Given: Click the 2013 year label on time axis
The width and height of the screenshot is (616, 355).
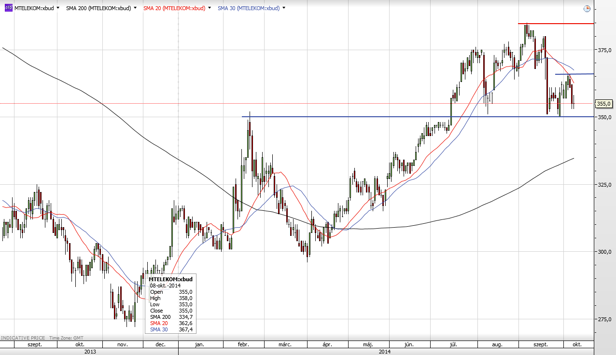Looking at the screenshot, I should pos(90,352).
